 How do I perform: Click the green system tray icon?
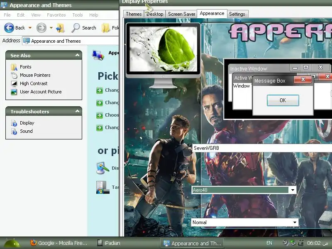pyautogui.click(x=293, y=243)
